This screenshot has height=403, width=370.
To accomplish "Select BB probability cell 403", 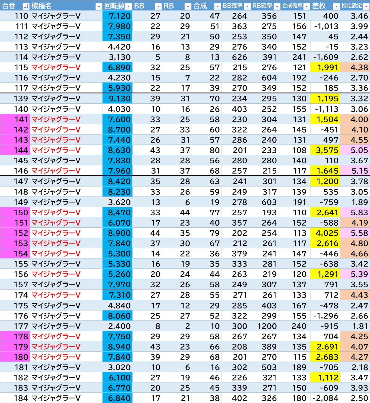I will pyautogui.click(x=236, y=109).
